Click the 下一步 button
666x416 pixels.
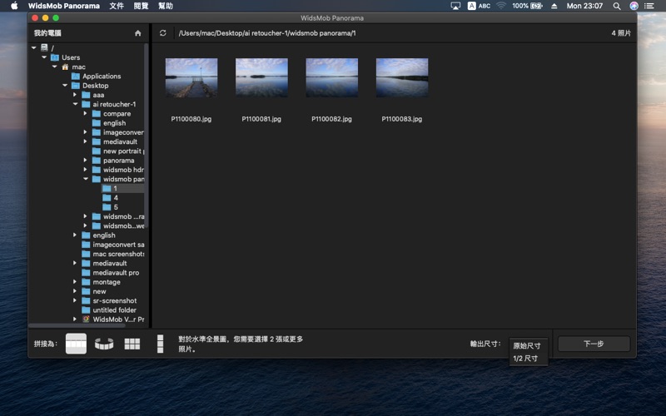coord(593,344)
